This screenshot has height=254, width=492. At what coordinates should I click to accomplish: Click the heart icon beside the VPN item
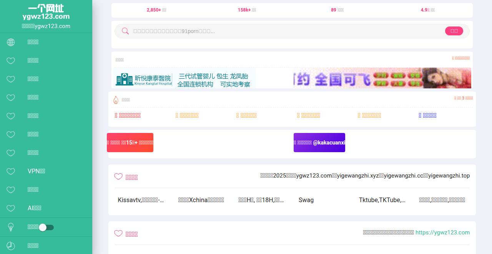11,171
